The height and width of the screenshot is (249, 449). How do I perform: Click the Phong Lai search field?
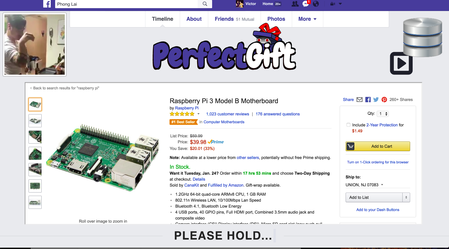[127, 4]
